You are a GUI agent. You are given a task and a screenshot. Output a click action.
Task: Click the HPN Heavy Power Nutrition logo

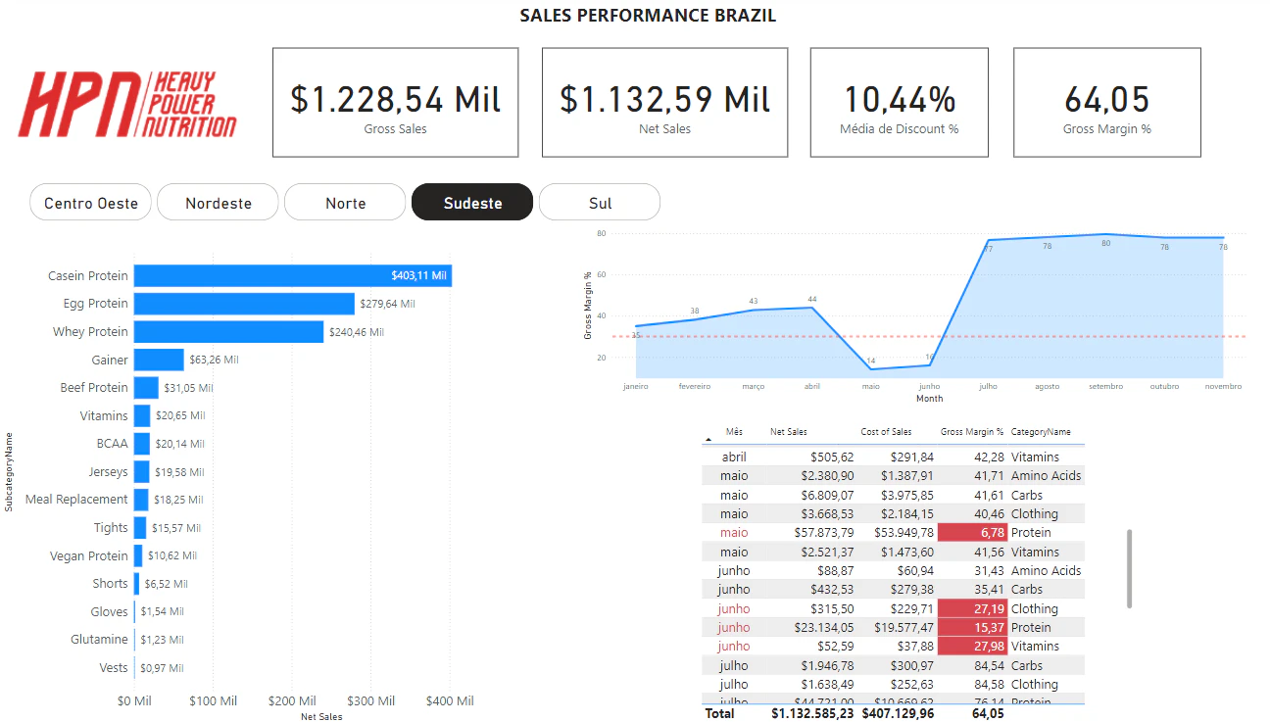[x=127, y=103]
